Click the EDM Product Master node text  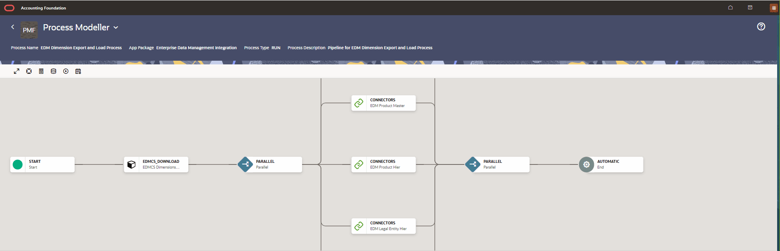[x=387, y=106]
